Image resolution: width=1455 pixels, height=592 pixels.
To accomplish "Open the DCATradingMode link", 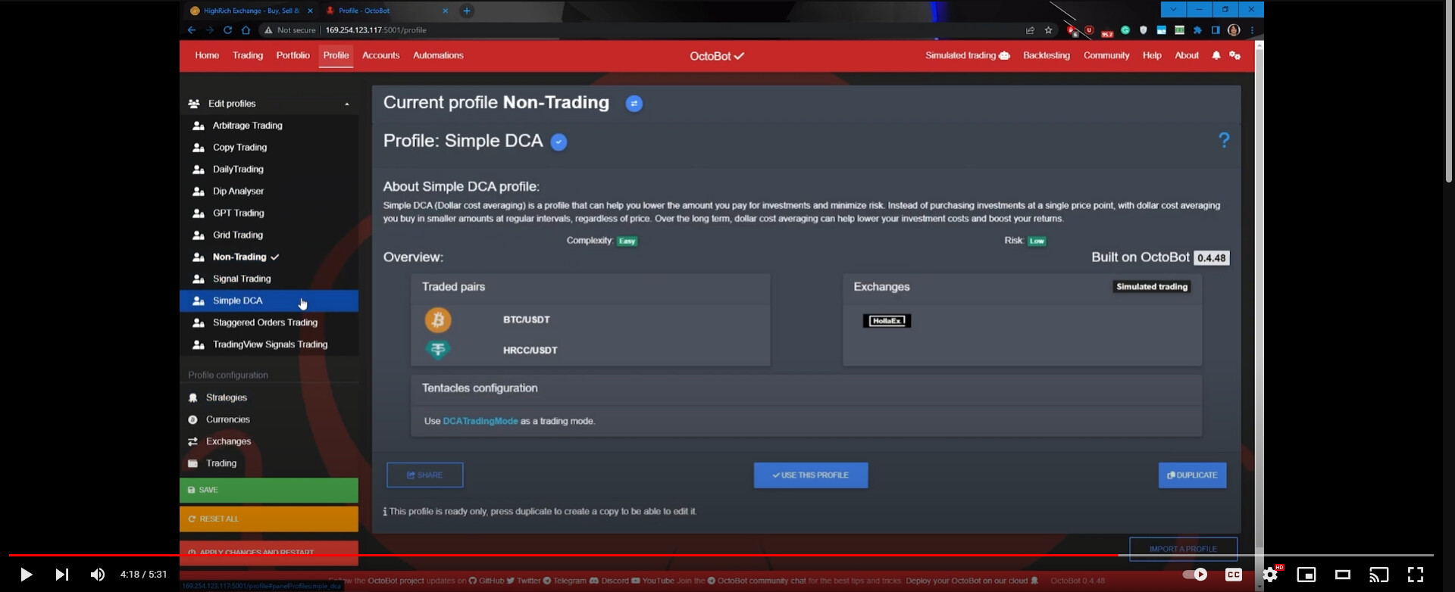I will coord(480,421).
